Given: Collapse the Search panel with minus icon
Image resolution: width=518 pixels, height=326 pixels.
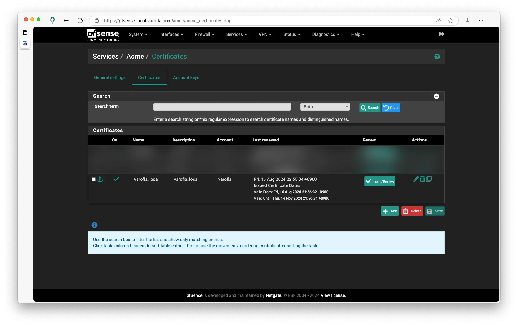Looking at the screenshot, I should click(x=436, y=96).
